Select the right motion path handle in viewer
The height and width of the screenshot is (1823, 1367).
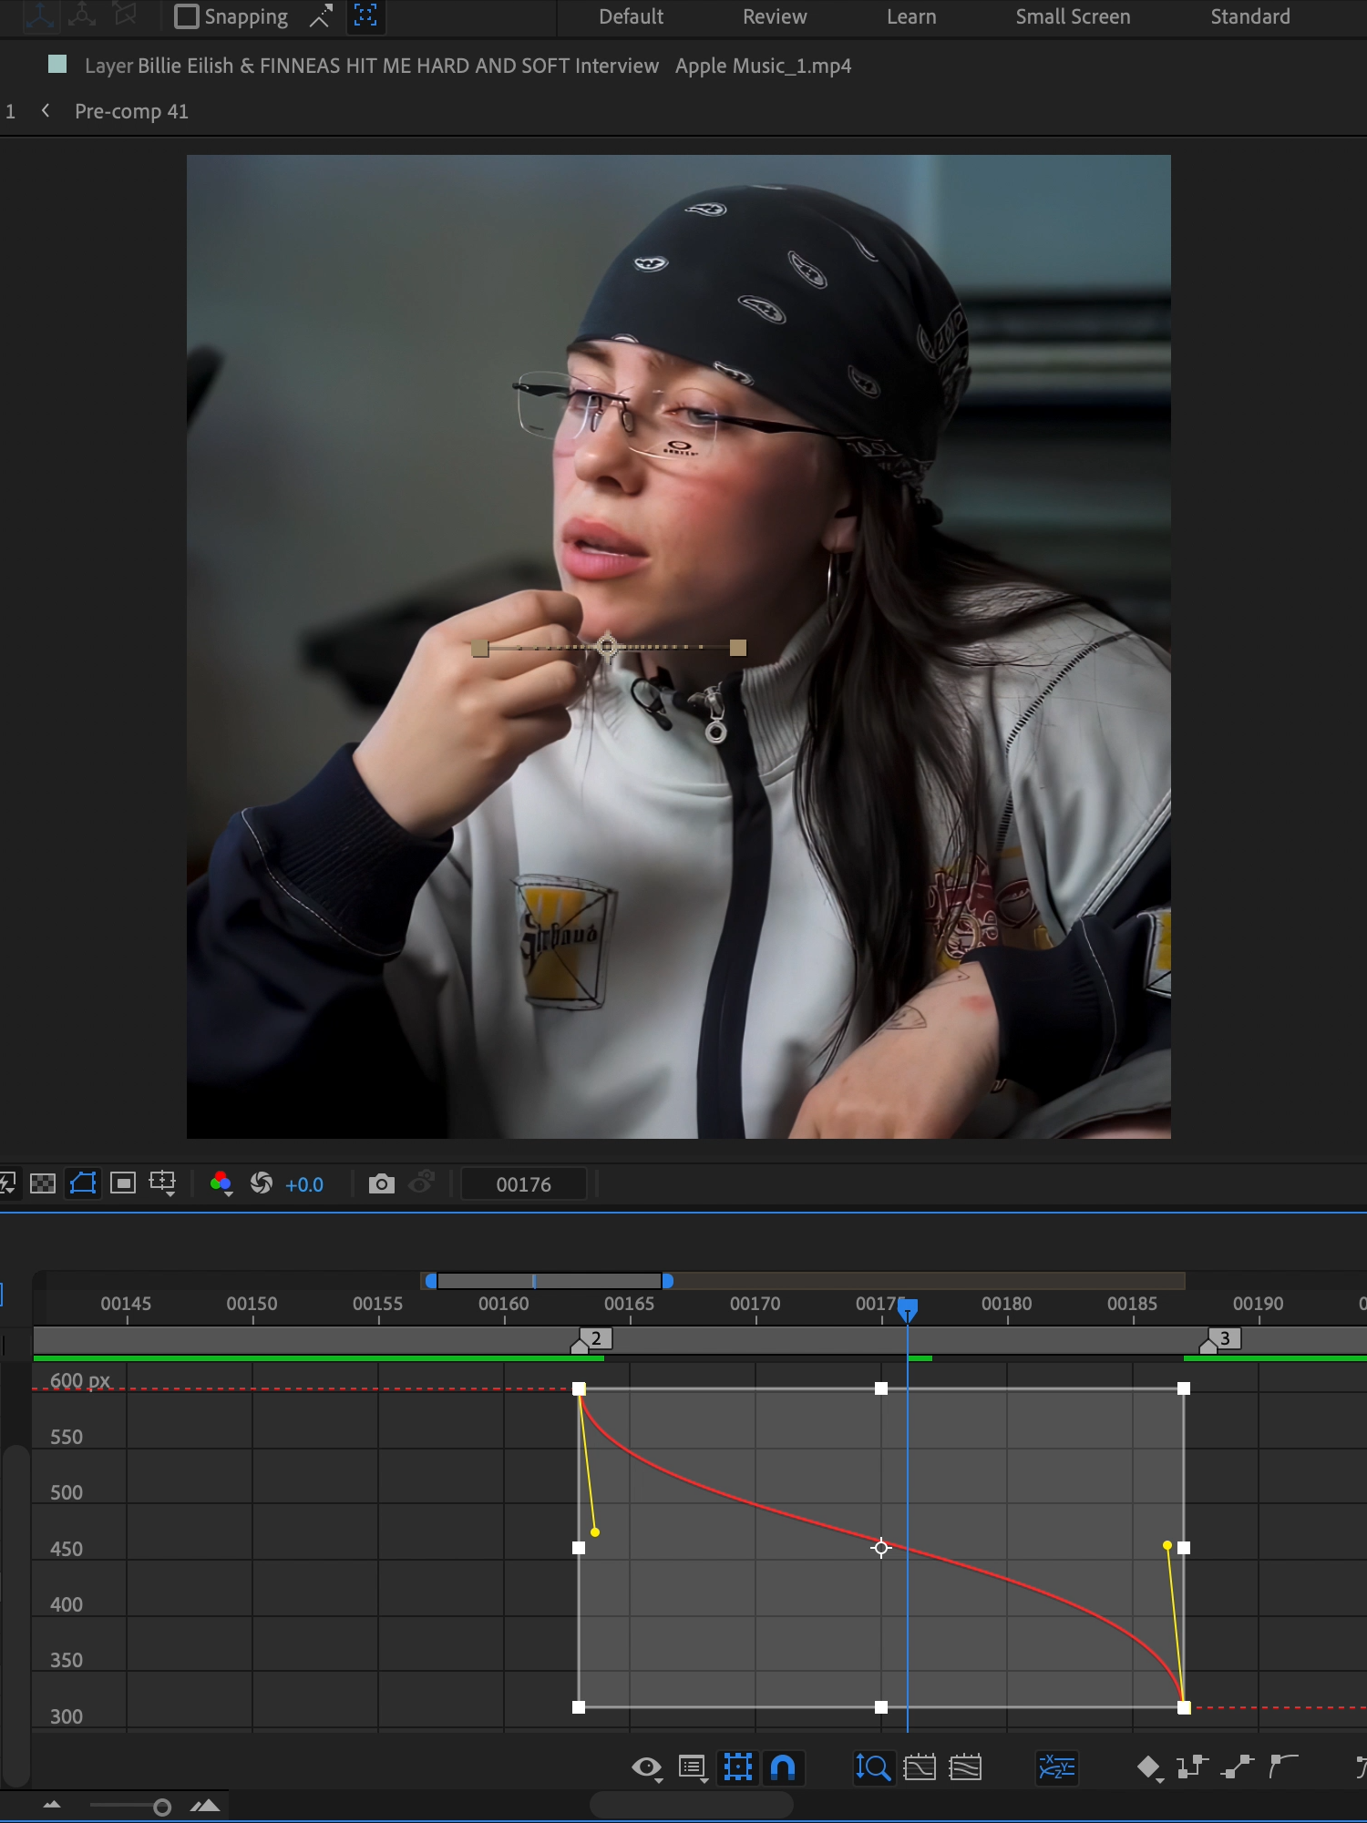738,648
